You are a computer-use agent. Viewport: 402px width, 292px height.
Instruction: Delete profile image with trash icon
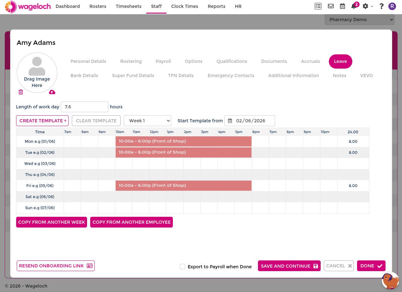coord(21,92)
